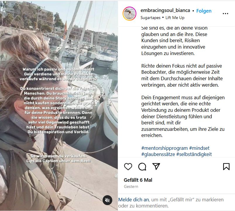Like the post with the heart icon
Image resolution: width=235 pixels, height=211 pixels.
[x=128, y=167]
